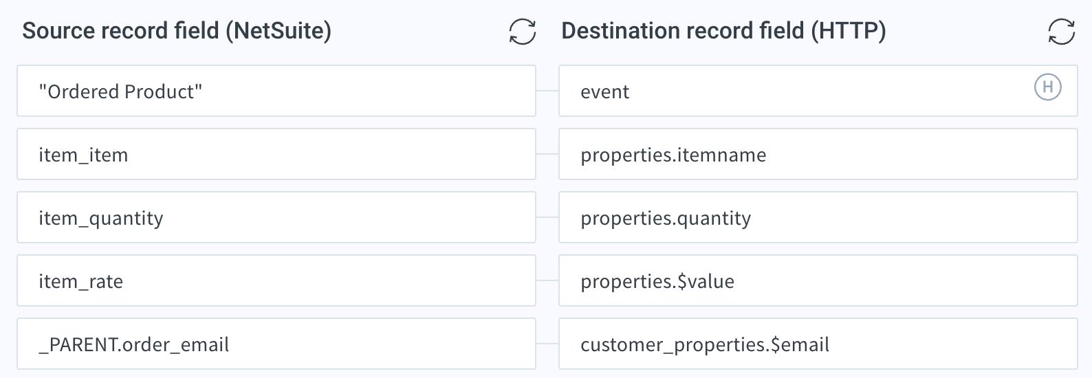Click the properties.$value destination field
This screenshot has width=1092, height=378.
pyautogui.click(x=818, y=280)
